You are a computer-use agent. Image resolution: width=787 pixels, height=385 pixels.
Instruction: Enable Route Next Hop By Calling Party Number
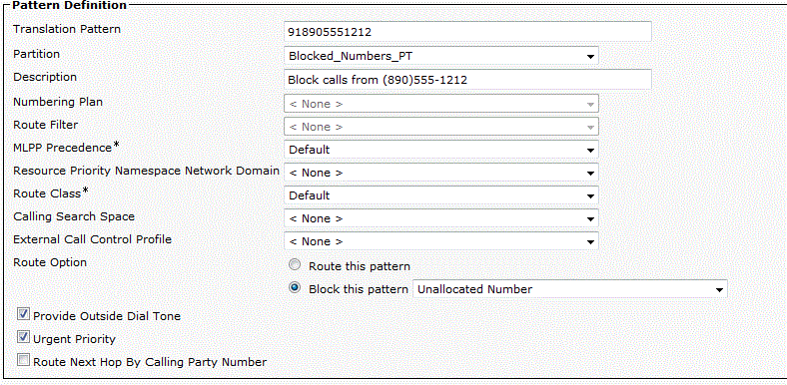(23, 360)
